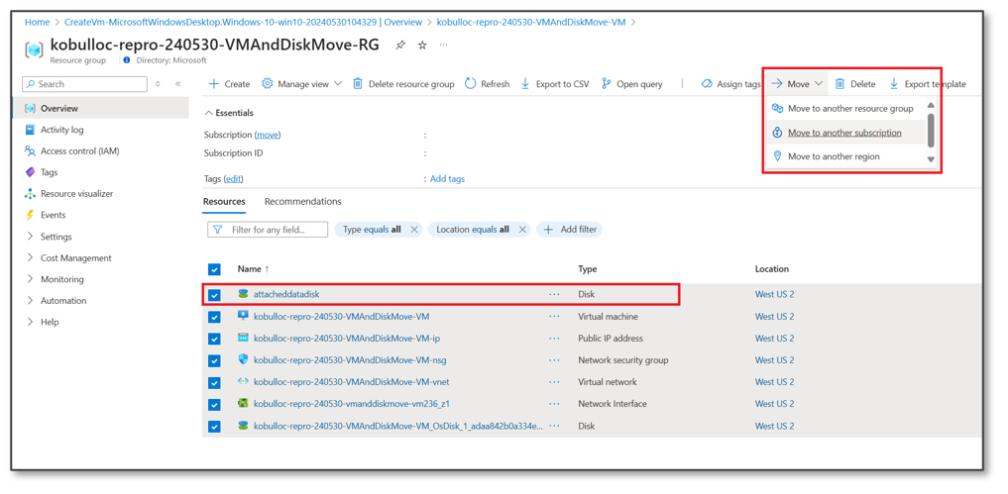
Task: Click the public IP icon for VMAndDiskMove-VM-ip
Action: click(x=243, y=338)
